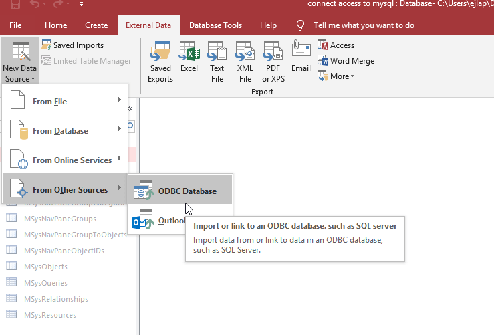
Task: Click the Undo button in quick access toolbar
Action: (x=35, y=4)
